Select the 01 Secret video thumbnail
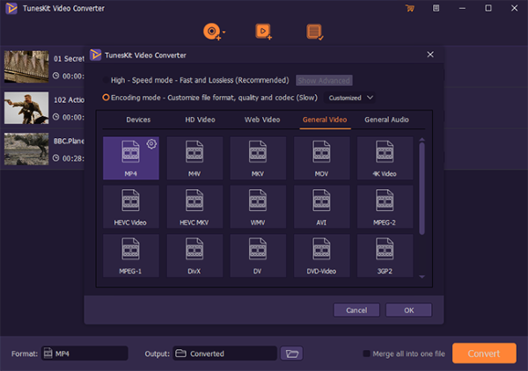 [26, 67]
